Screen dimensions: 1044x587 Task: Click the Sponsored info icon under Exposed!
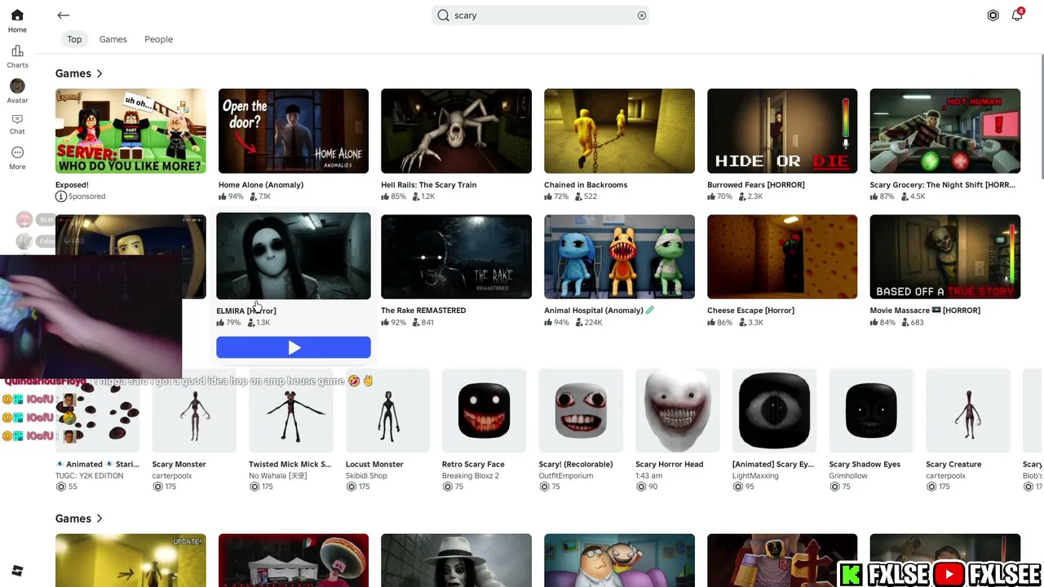pyautogui.click(x=60, y=196)
